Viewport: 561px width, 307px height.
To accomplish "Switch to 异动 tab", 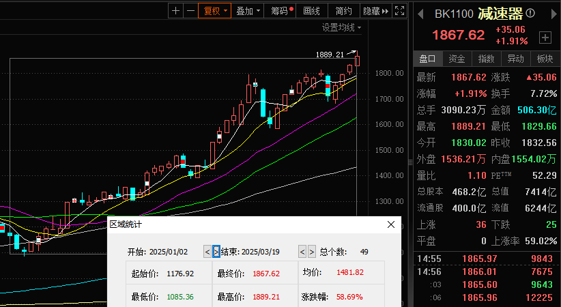I will pyautogui.click(x=515, y=59).
